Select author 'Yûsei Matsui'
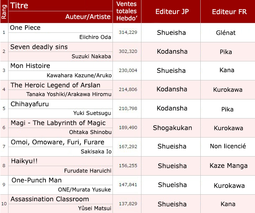Viewport: 255px width, 213px height. (95, 208)
